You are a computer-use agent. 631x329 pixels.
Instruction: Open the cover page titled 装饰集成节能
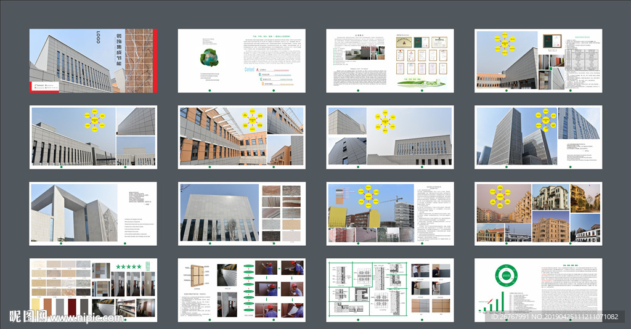tap(93, 60)
